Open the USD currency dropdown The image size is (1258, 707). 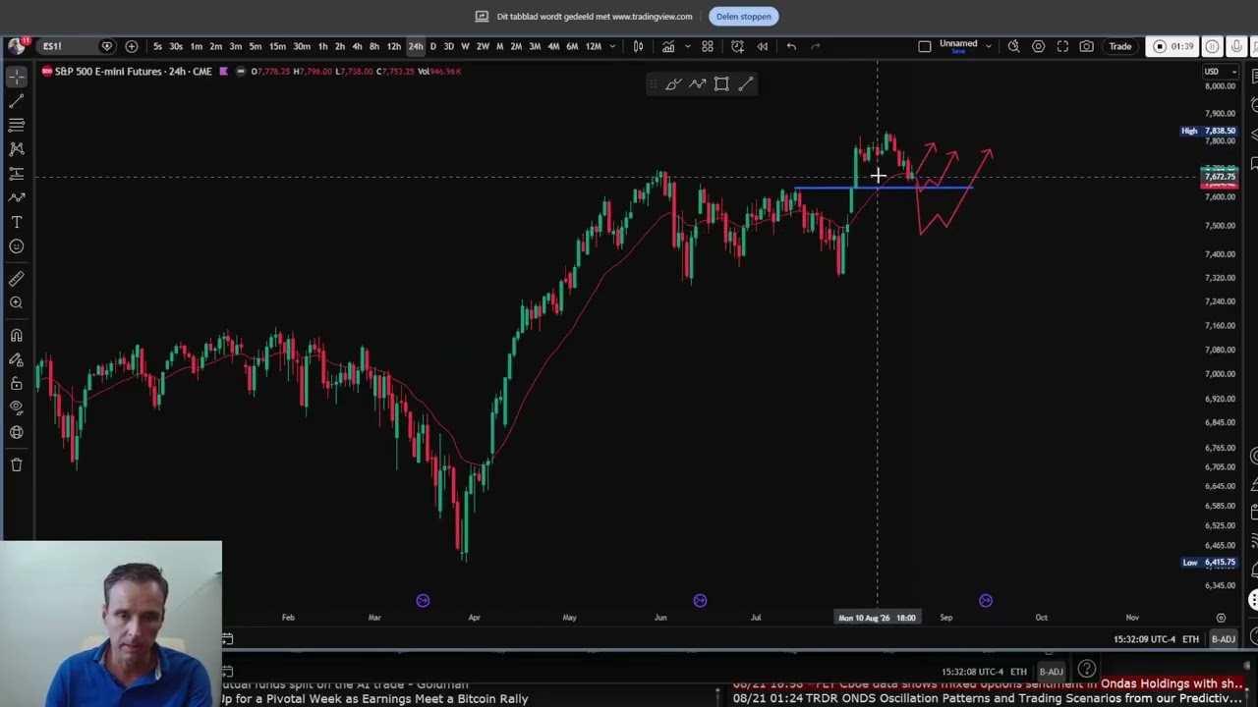click(x=1220, y=72)
